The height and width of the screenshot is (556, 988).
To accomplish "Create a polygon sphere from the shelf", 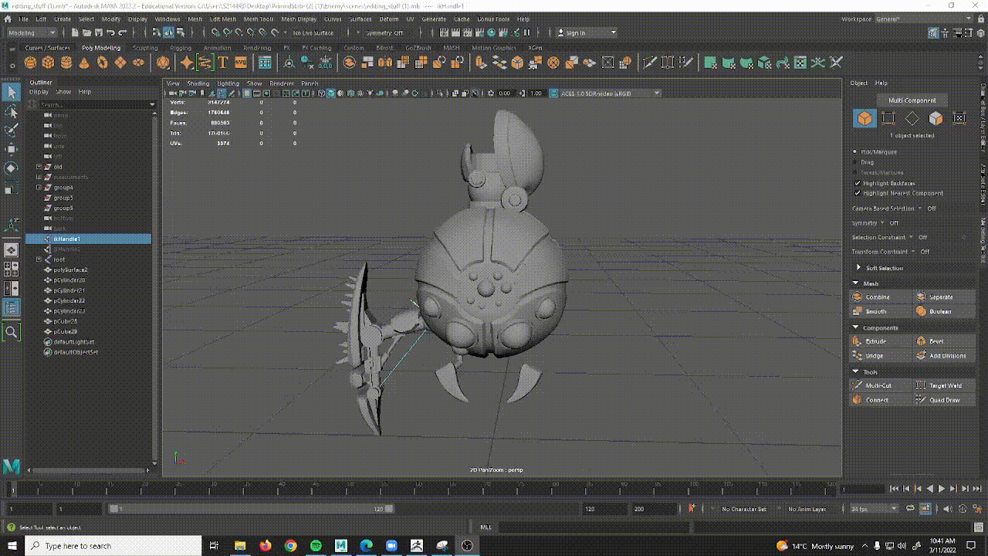I will point(31,63).
